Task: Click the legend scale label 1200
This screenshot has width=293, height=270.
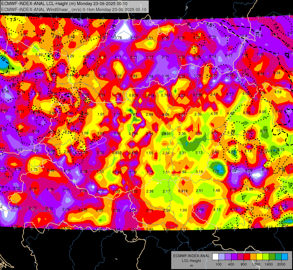Action: point(256,264)
